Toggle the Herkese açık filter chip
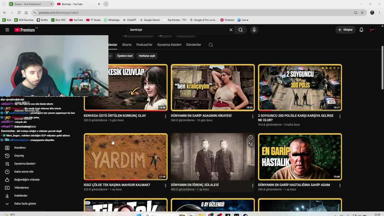Screen dimensions: 384x216 coord(147,56)
